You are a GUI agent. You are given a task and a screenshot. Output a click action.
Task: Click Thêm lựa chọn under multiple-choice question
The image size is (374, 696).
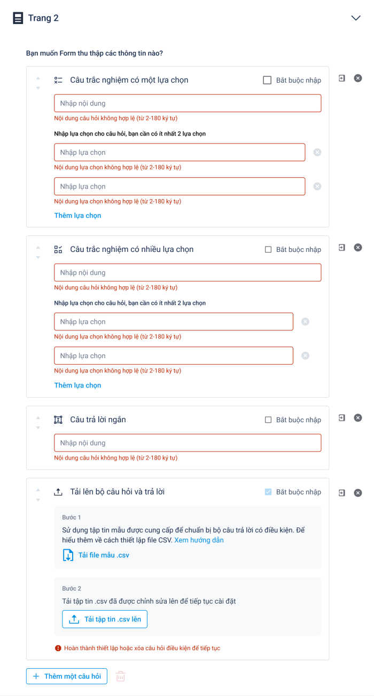pos(77,385)
